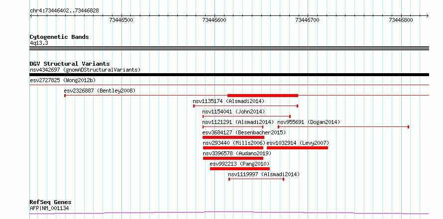Image resolution: width=443 pixels, height=219 pixels.
Task: Select thick red bar of esv2326887
Action: coord(263,96)
